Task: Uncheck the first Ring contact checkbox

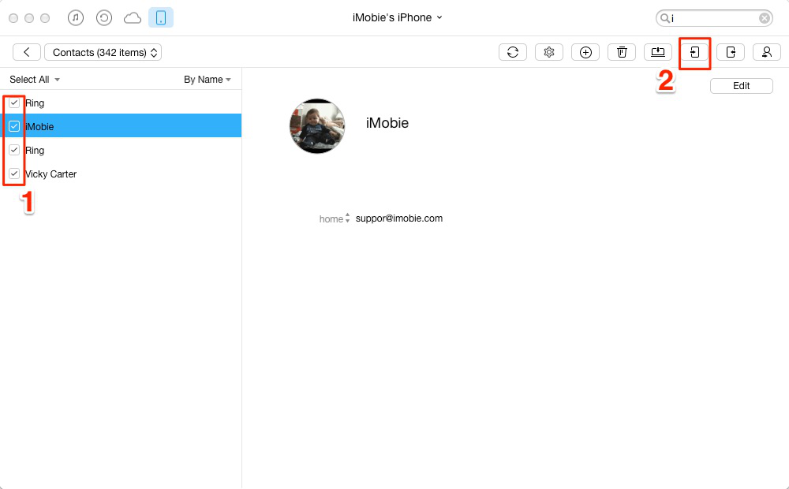Action: point(14,103)
